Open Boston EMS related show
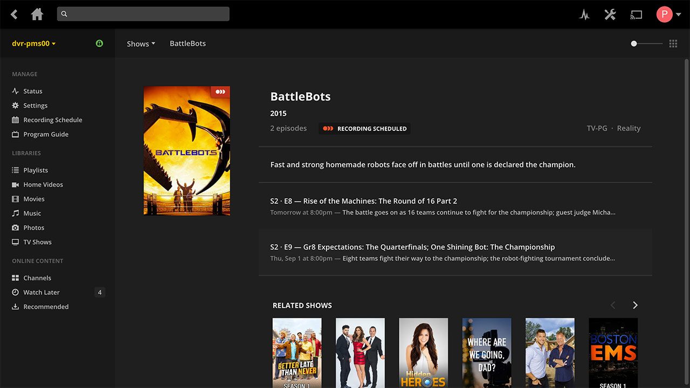The image size is (690, 388). tap(613, 353)
